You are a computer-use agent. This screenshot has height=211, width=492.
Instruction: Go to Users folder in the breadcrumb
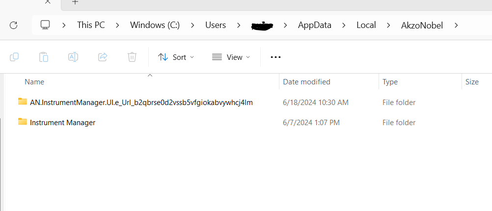(216, 25)
